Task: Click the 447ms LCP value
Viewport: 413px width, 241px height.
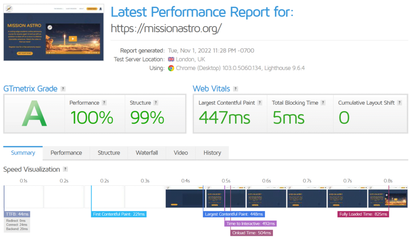Action: pos(224,118)
